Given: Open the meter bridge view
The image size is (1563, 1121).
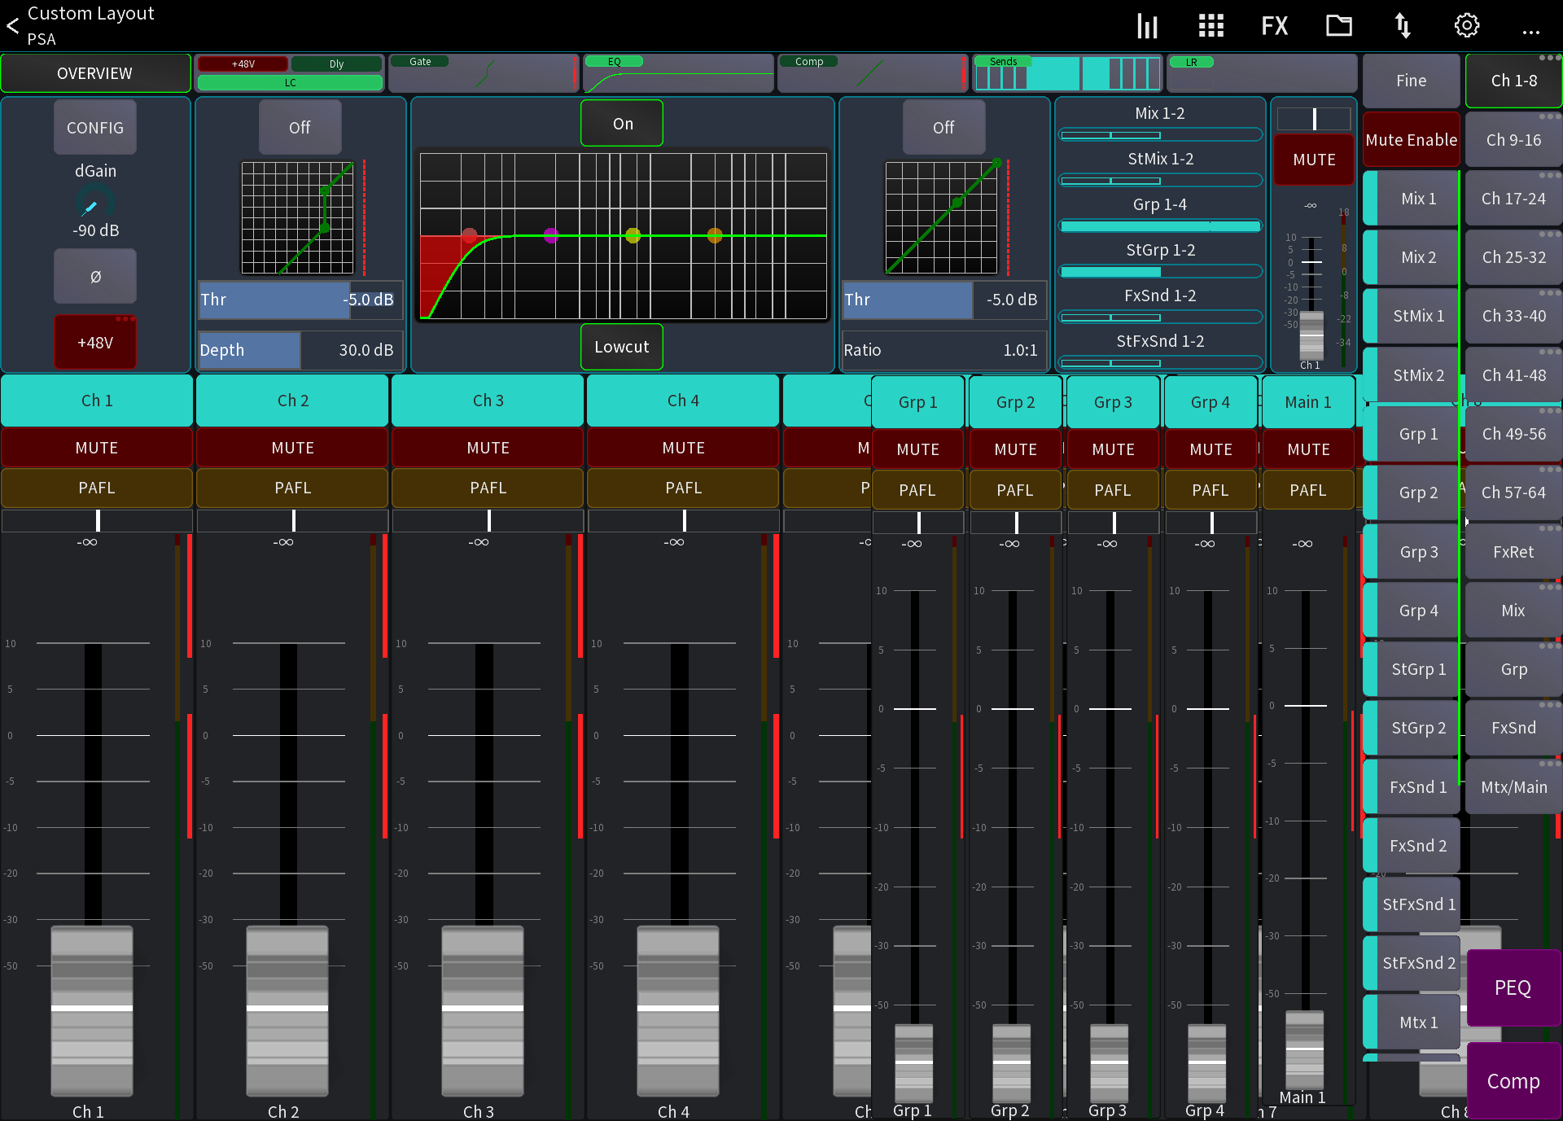Looking at the screenshot, I should coord(1147,25).
